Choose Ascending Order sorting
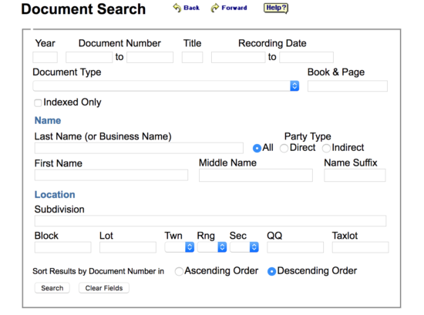The height and width of the screenshot is (315, 424). tap(179, 271)
